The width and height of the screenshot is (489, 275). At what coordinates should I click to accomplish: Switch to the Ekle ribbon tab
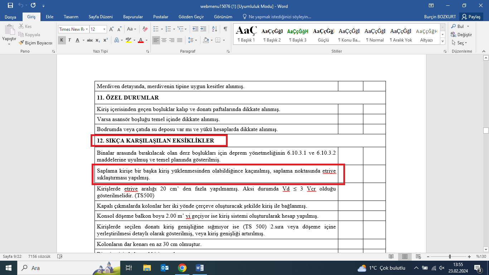49,17
